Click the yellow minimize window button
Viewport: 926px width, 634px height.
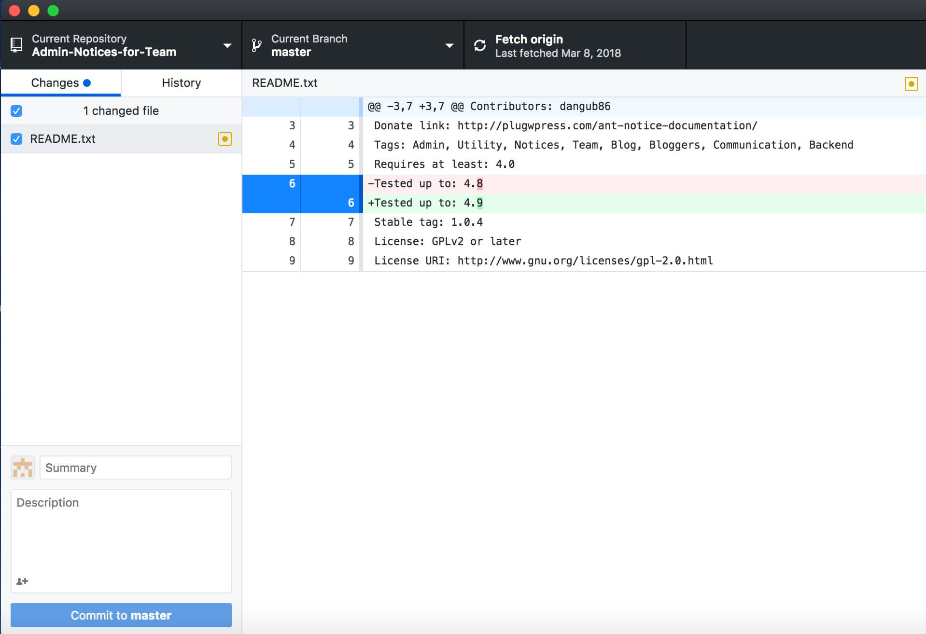coord(34,10)
